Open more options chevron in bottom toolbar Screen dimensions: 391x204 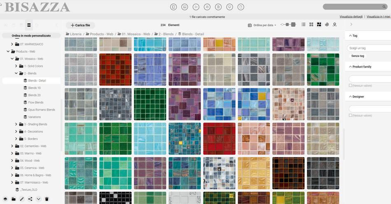point(38,199)
